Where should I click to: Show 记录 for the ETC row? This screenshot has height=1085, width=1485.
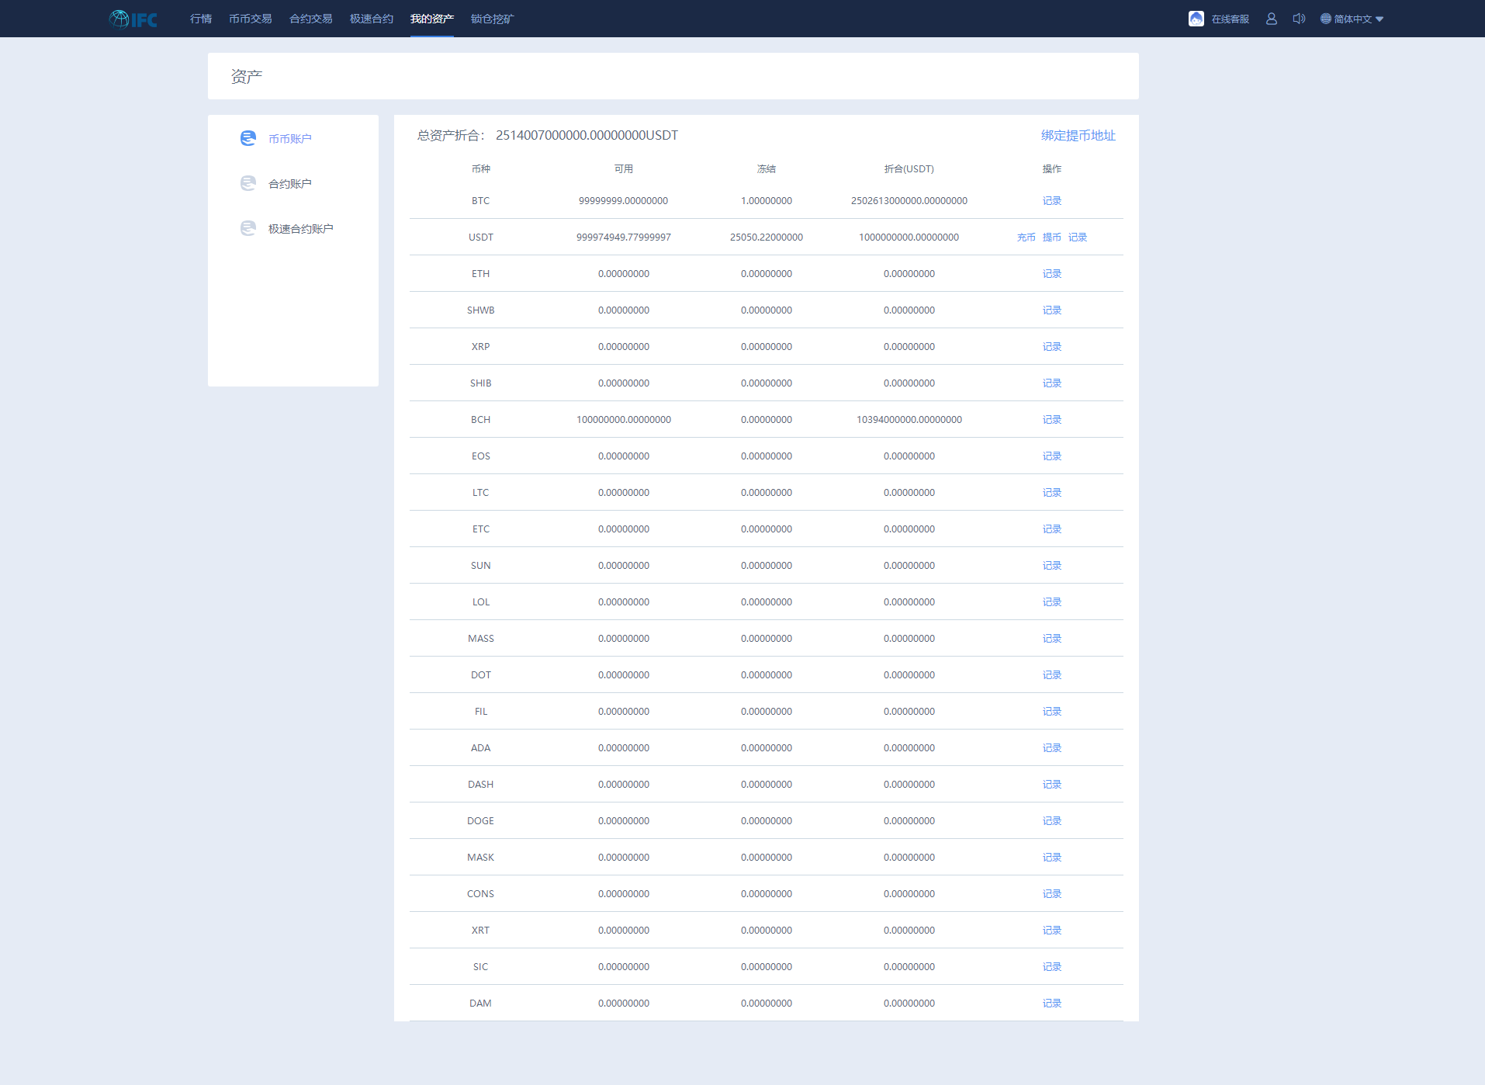[1052, 529]
